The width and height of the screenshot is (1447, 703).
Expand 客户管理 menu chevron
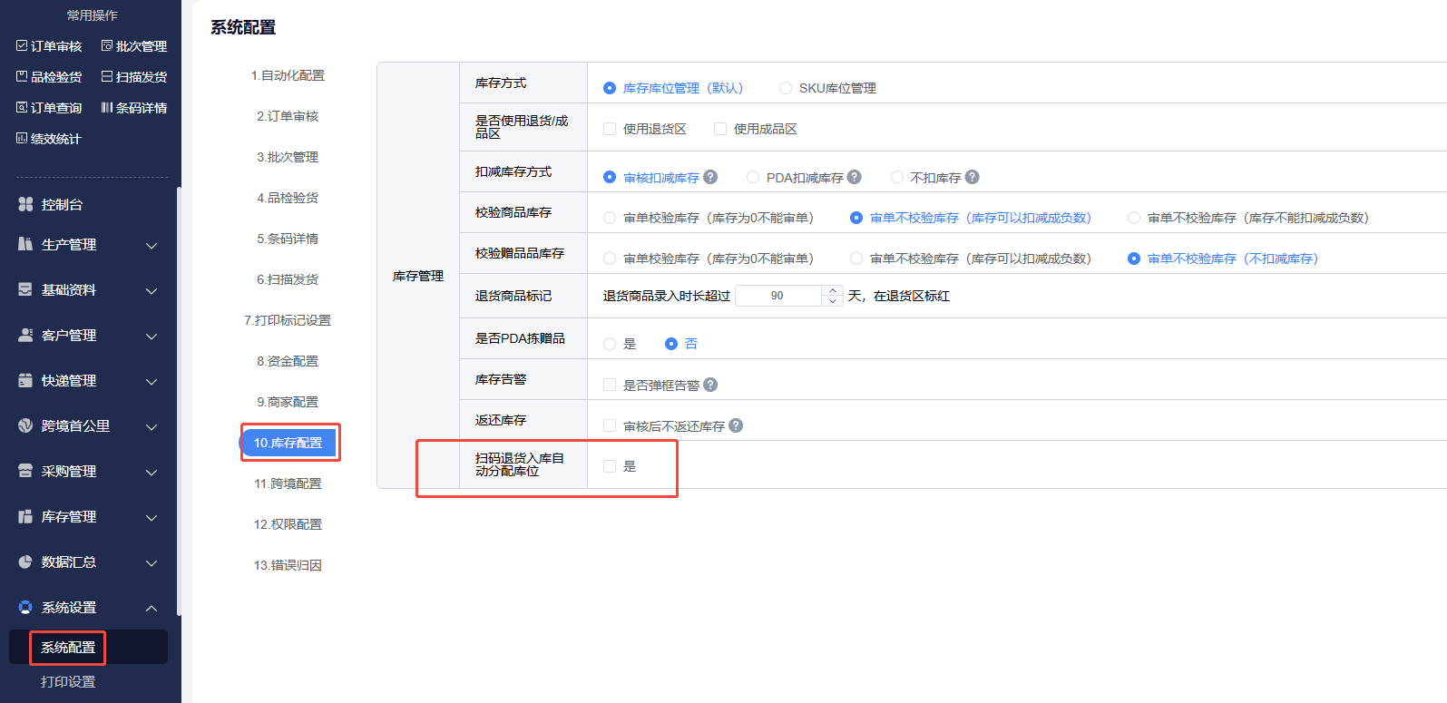click(152, 336)
